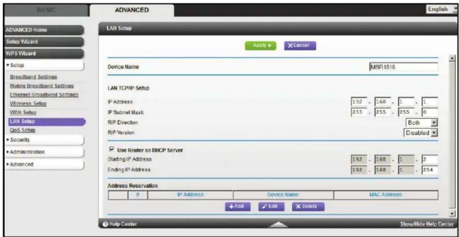Open the RIP Direction dropdown

coord(422,123)
